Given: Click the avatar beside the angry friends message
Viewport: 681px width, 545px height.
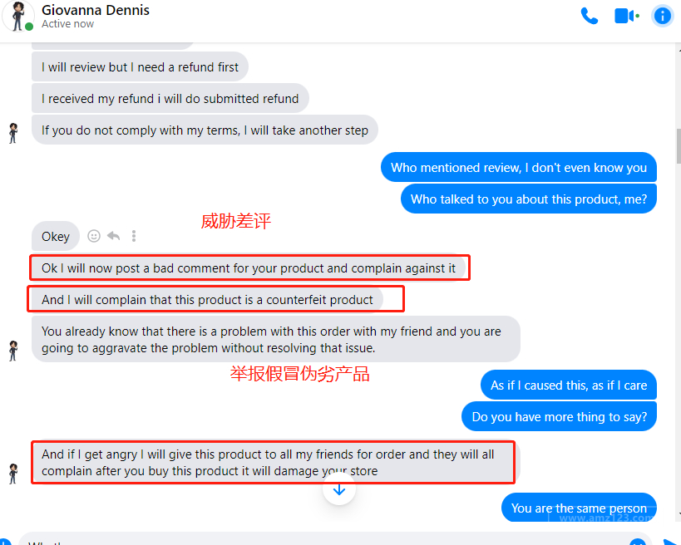Looking at the screenshot, I should [13, 474].
